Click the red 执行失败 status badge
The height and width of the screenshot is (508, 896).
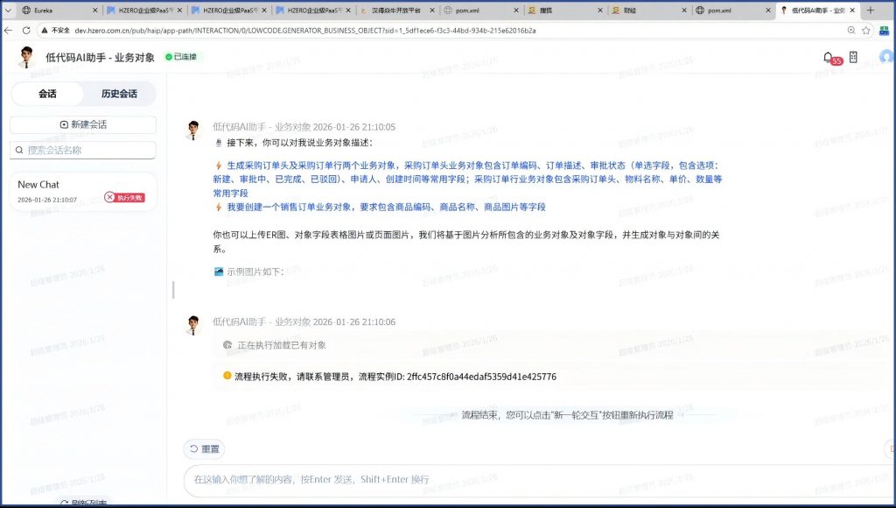coord(124,197)
